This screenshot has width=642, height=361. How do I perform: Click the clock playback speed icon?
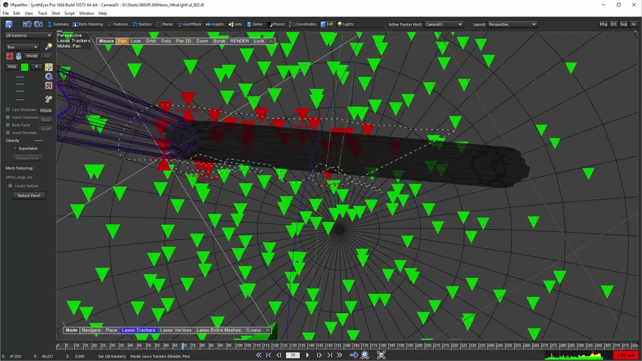[365, 355]
